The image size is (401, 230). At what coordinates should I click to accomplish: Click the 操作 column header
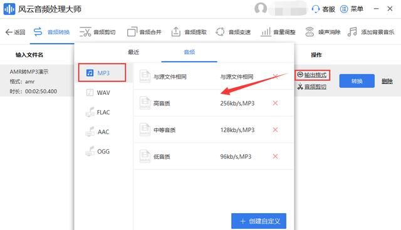click(316, 55)
